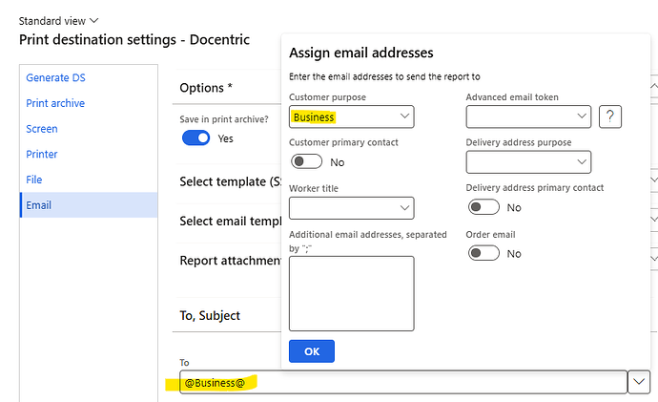Viewport: 658px width, 402px height.
Task: Open the Screen destination tab
Action: click(x=42, y=129)
